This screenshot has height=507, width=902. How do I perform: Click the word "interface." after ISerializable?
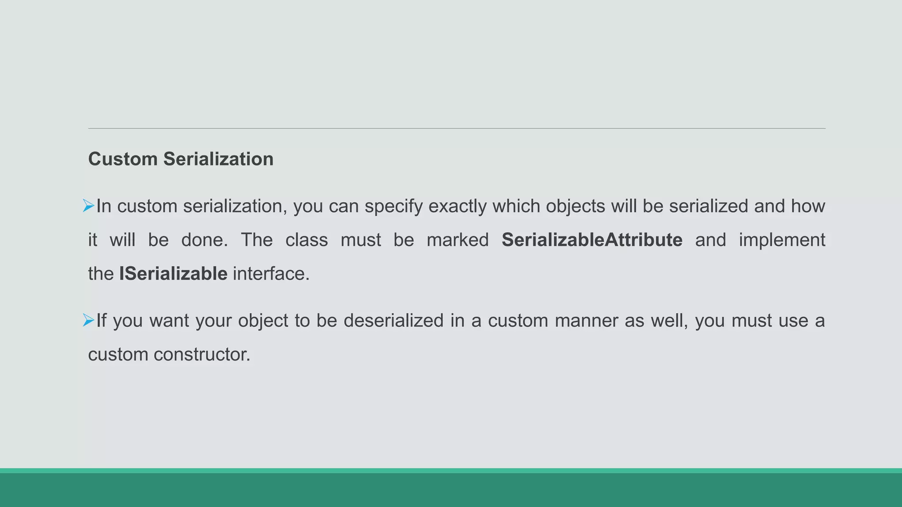point(271,274)
